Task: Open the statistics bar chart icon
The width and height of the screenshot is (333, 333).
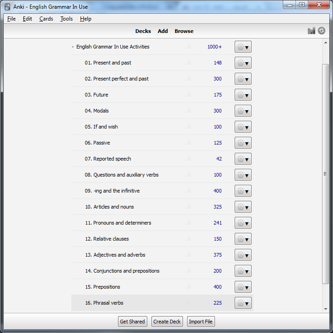Action: 312,31
